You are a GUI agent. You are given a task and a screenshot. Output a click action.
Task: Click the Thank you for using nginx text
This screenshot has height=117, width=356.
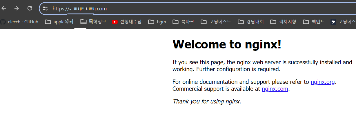(207, 101)
